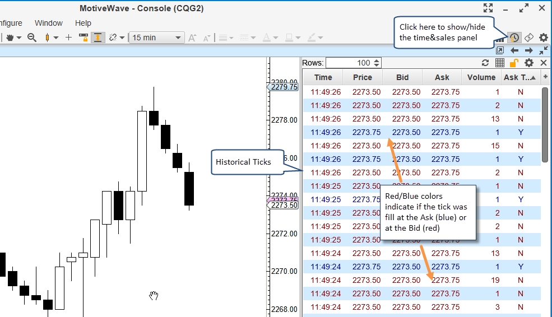Click the zoom out magnifier tool

(32, 38)
